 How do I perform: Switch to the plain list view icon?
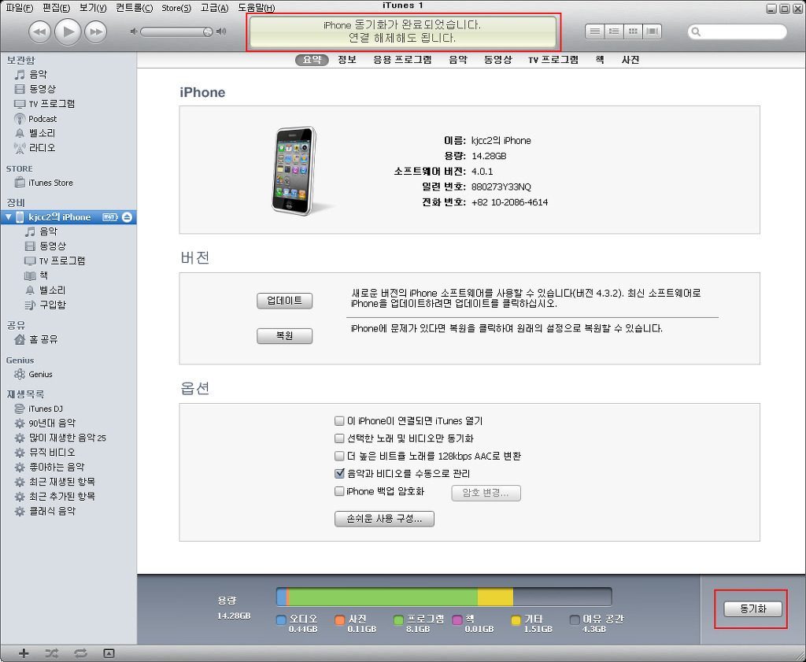point(595,31)
